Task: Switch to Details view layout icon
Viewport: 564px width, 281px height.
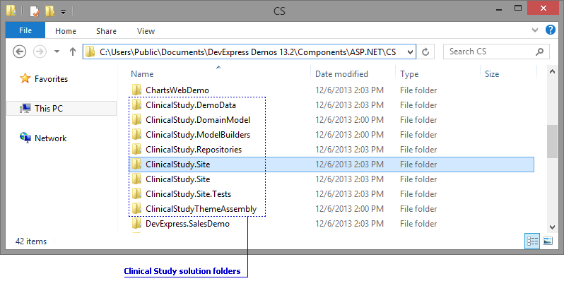Action: click(532, 241)
